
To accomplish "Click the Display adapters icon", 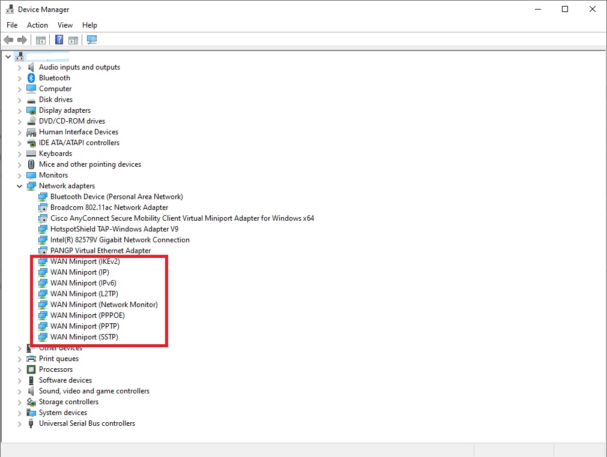I will [x=31, y=110].
